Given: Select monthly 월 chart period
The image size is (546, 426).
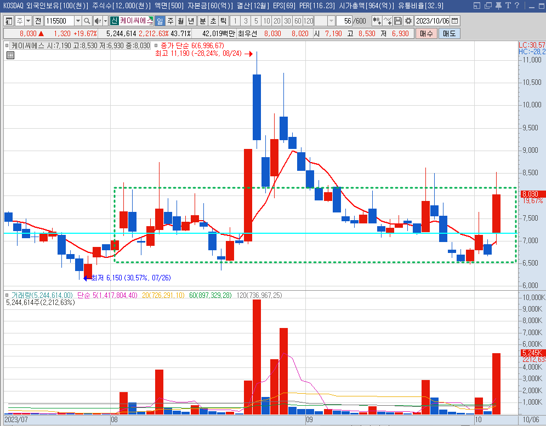Looking at the screenshot, I should click(x=181, y=21).
